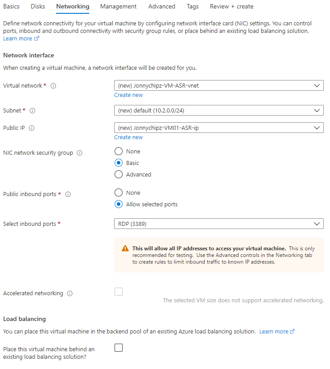The width and height of the screenshot is (330, 369).
Task: Click Public inbound ports info icon
Action: click(68, 194)
